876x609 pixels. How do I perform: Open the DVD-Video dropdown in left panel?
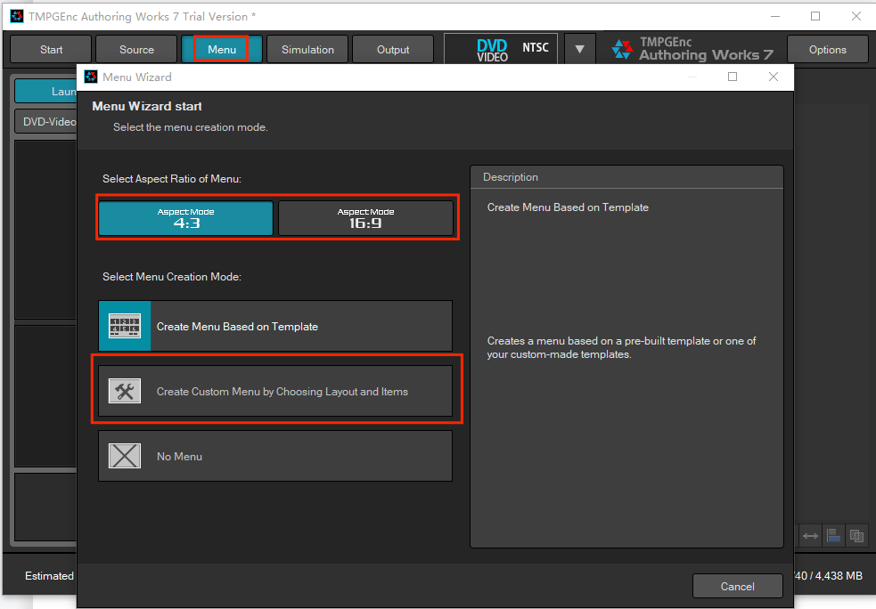point(46,122)
